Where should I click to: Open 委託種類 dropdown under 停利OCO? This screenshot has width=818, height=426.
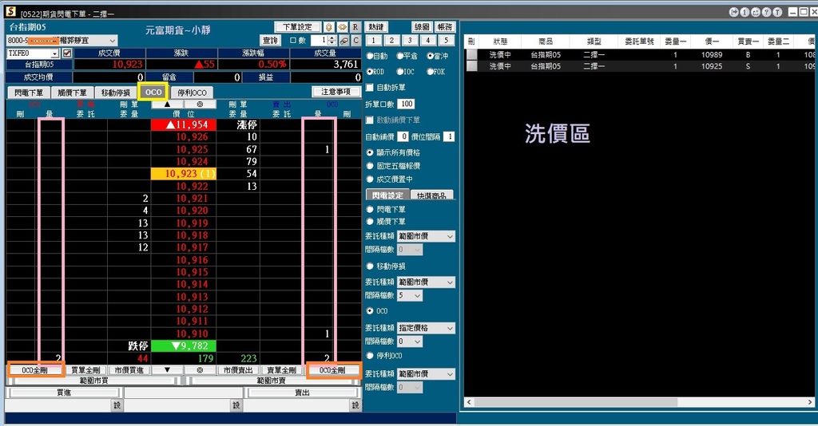(426, 374)
